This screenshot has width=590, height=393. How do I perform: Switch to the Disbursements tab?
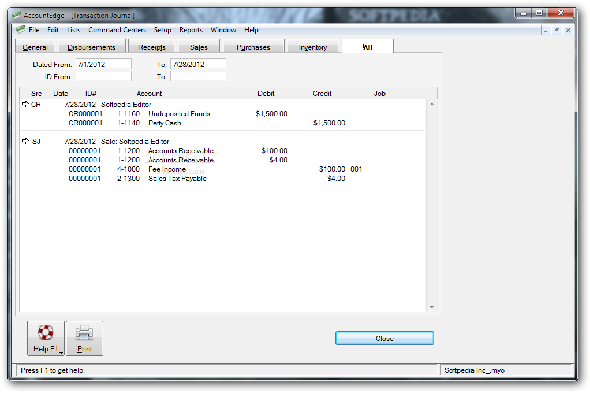[x=91, y=47]
